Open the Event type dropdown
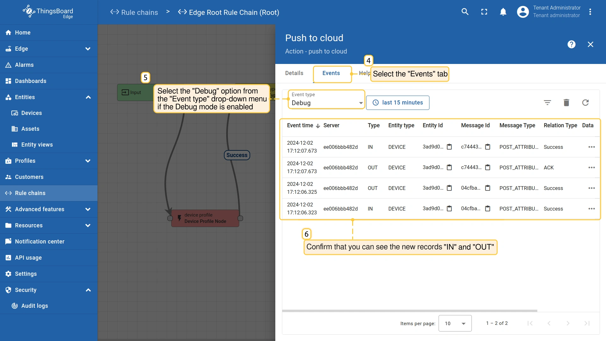606x341 pixels. pyautogui.click(x=327, y=103)
